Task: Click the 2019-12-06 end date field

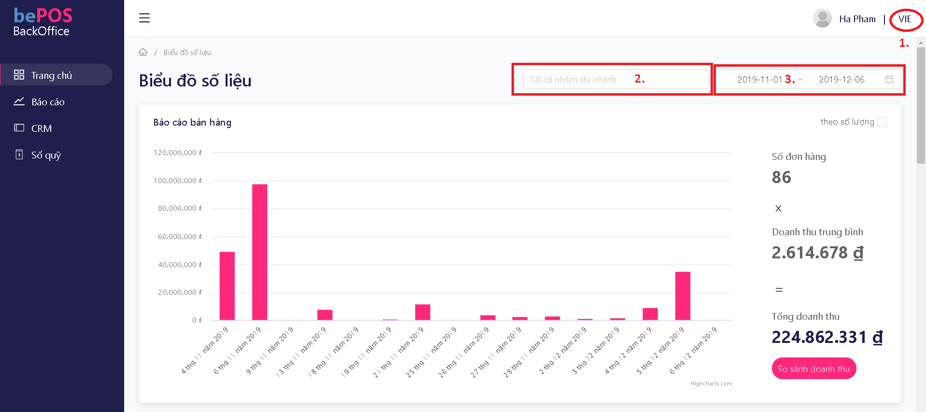Action: (x=841, y=80)
